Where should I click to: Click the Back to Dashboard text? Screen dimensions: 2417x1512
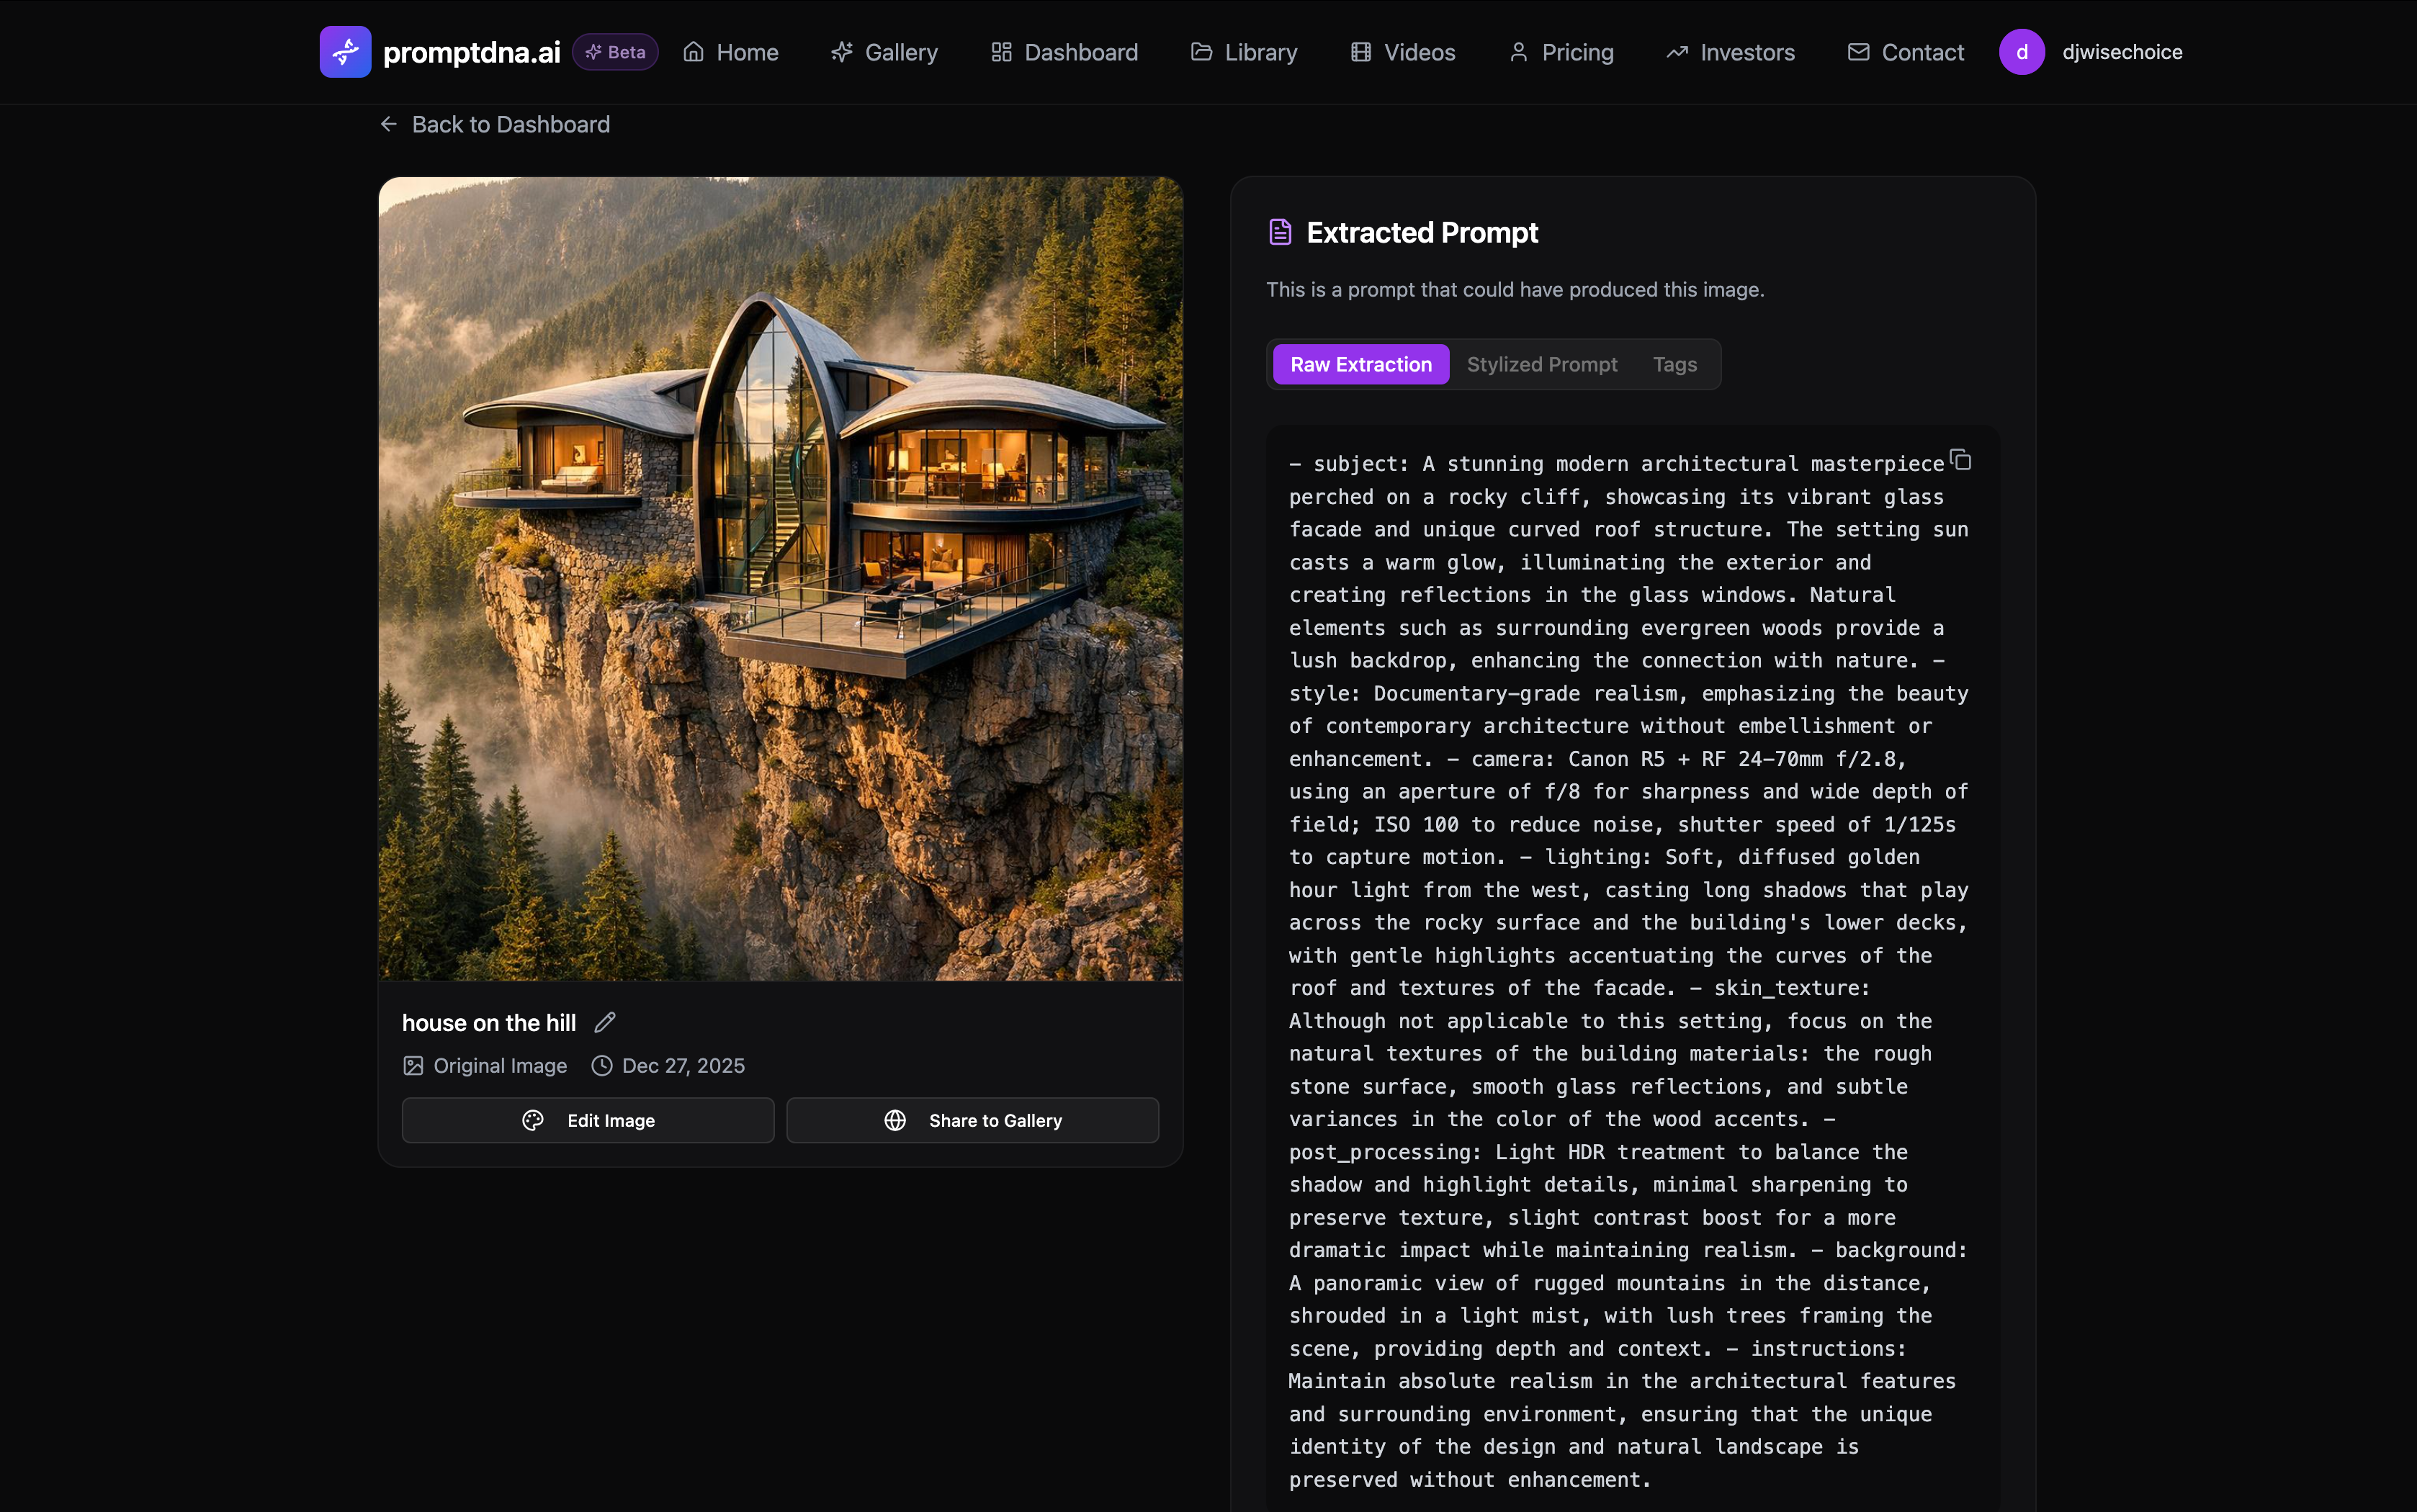(x=511, y=124)
